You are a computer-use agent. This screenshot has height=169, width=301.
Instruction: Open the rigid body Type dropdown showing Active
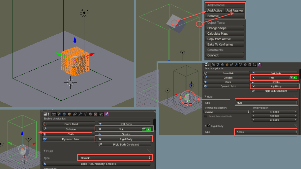pyautogui.click(x=266, y=132)
